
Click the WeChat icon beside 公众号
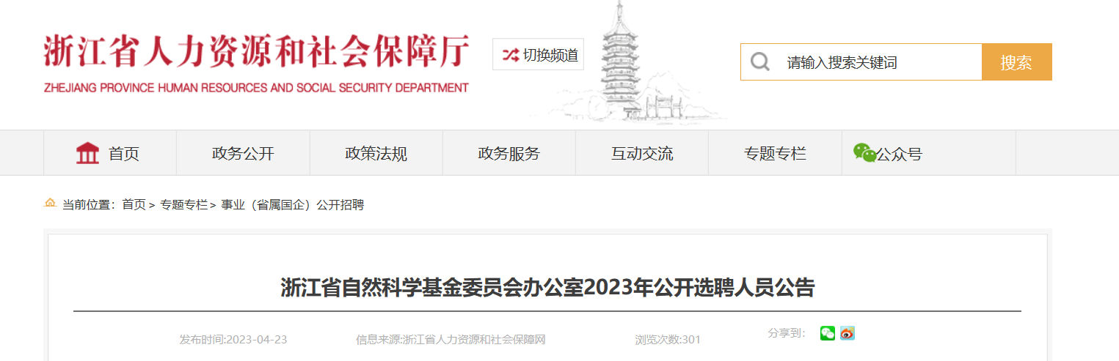(864, 152)
